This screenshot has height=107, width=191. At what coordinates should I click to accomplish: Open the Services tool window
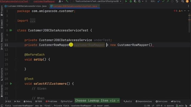click(161, 101)
